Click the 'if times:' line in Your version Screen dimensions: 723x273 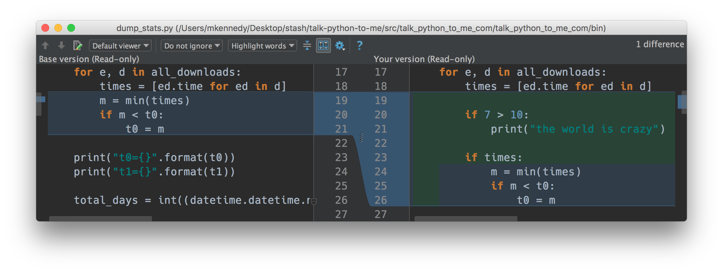[493, 158]
